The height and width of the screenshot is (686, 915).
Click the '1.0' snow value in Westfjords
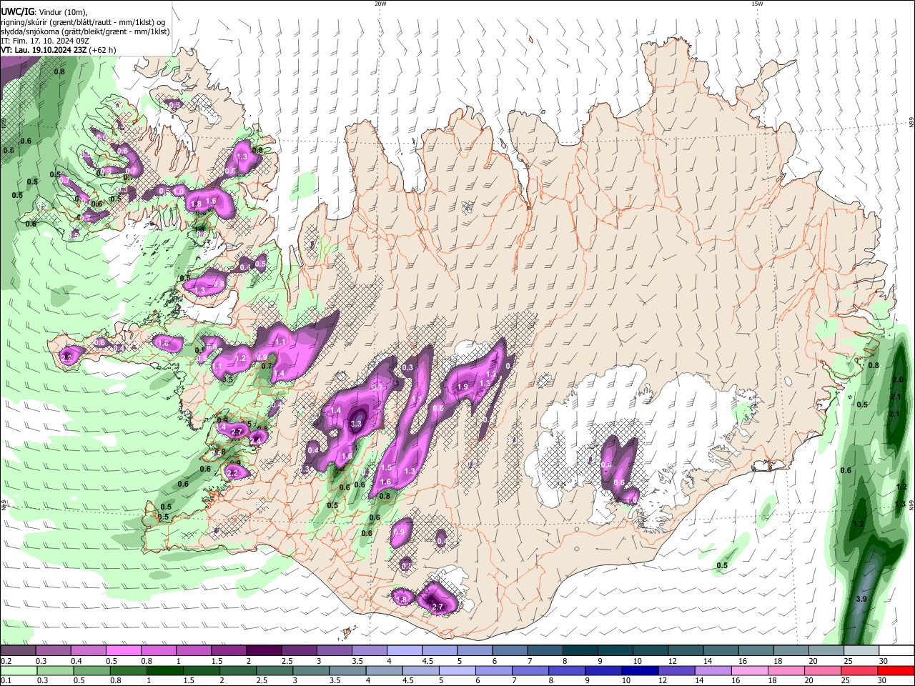point(179,192)
